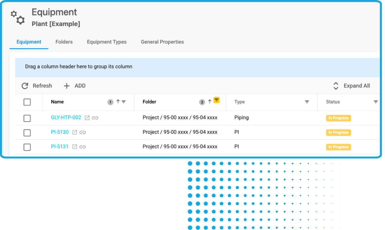The width and height of the screenshot is (385, 230).
Task: Select the checkbox for row PI-5131
Action: (x=27, y=147)
